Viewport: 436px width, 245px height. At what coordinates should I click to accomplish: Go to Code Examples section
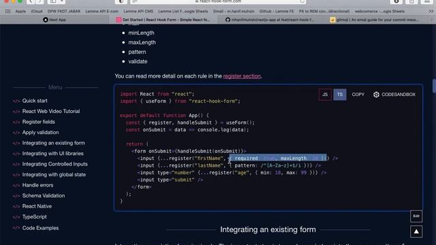point(40,228)
